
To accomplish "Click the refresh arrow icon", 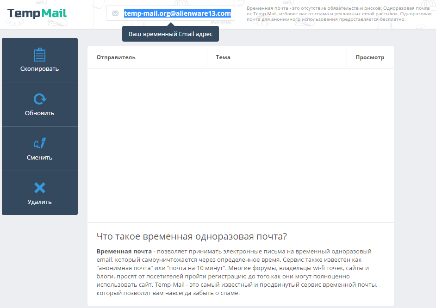I will coord(40,99).
